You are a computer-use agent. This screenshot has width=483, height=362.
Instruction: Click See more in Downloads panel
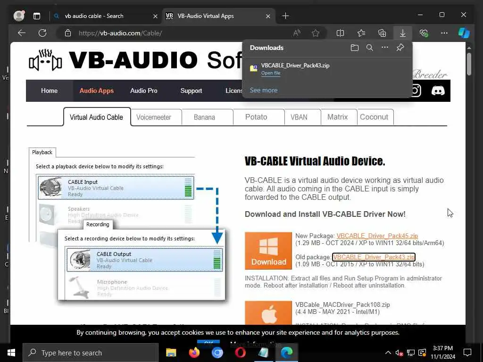(x=263, y=90)
